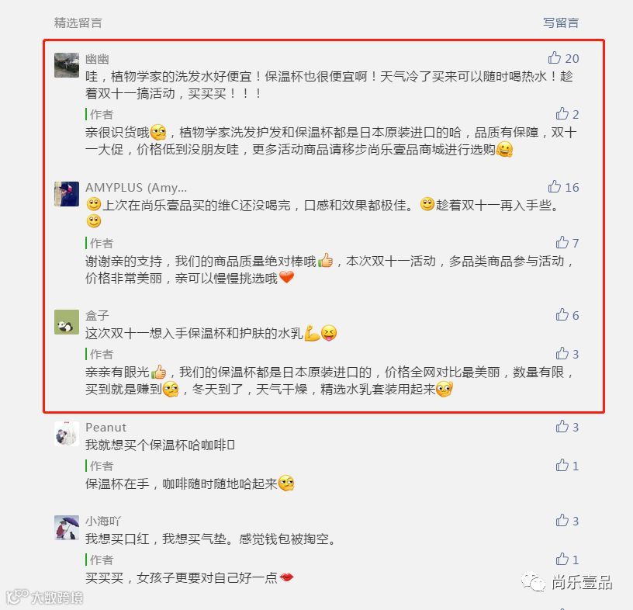Like author reply about 买买买
633x610 pixels.
[x=562, y=559]
